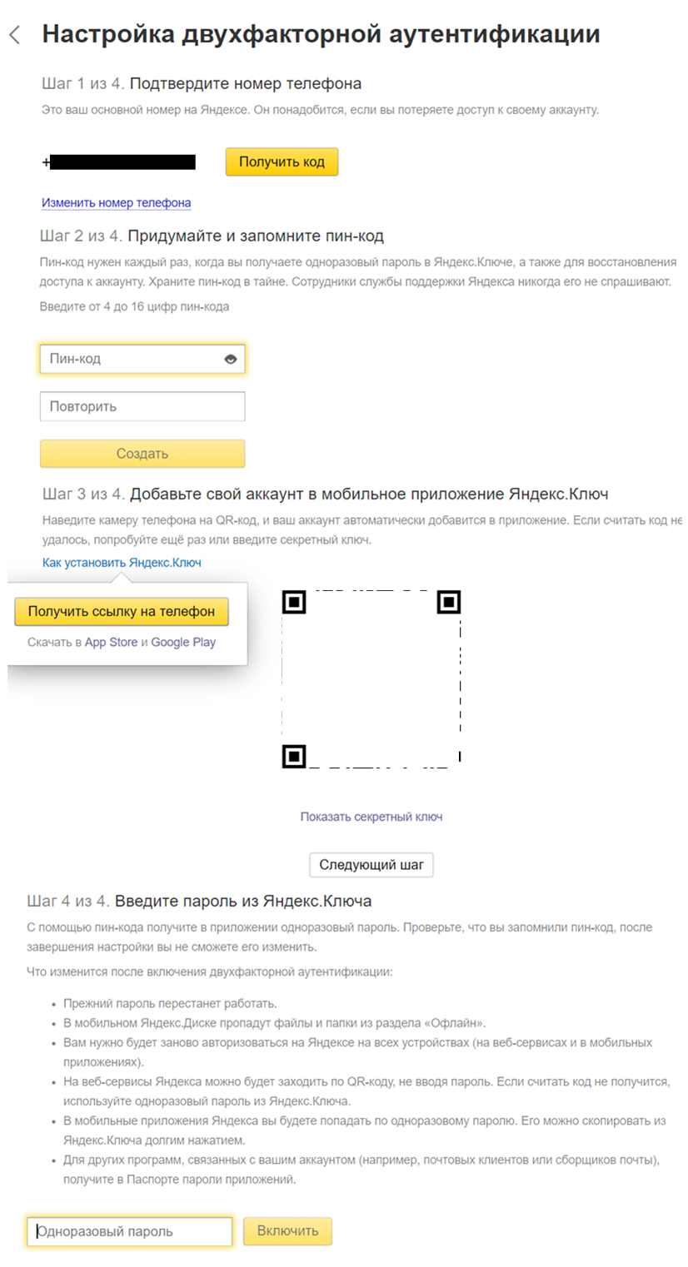Open the Google Play download link
688x1267 pixels.
183,643
